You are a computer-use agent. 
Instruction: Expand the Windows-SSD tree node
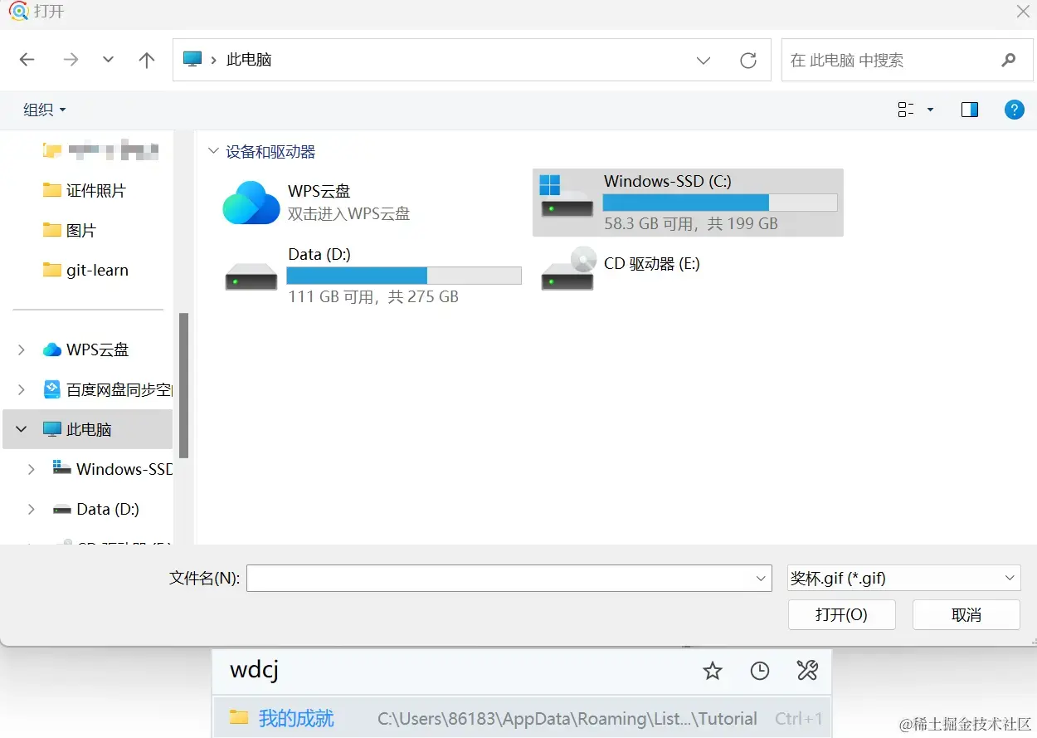[32, 469]
